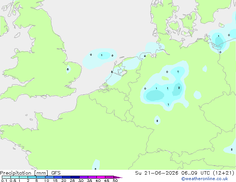The width and height of the screenshot is (236, 182).
Task: Click the '06..09 UTC' time range text
Action: point(195,173)
